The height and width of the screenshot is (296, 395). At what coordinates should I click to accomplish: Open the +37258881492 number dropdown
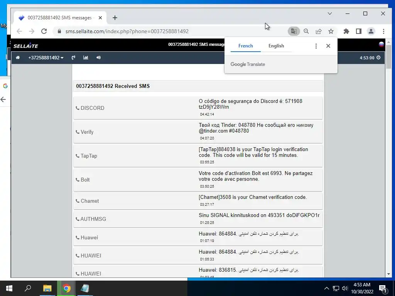click(46, 58)
